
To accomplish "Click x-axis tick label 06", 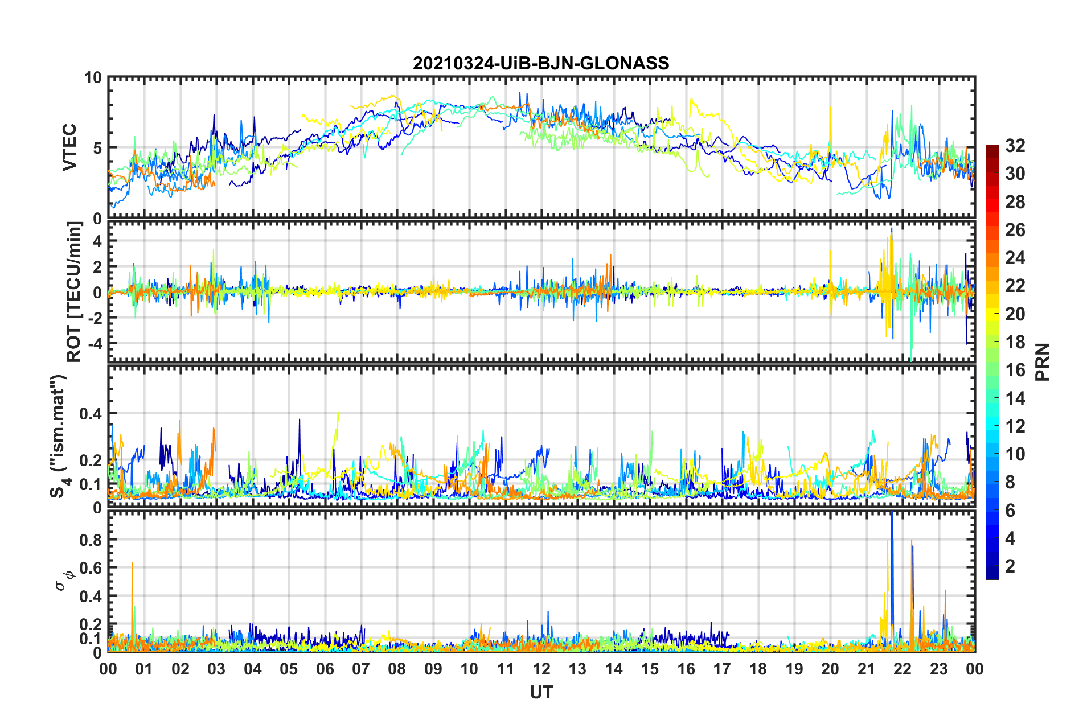I will [x=325, y=669].
